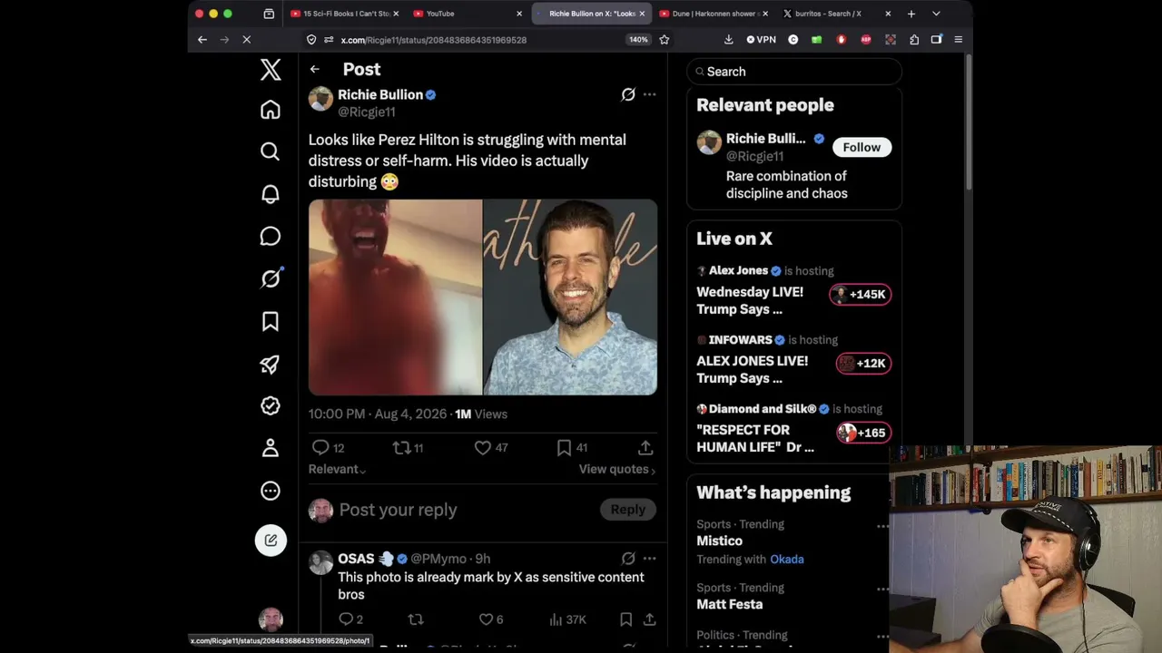This screenshot has width=1162, height=653.
Task: Open a new browser tab
Action: [911, 14]
